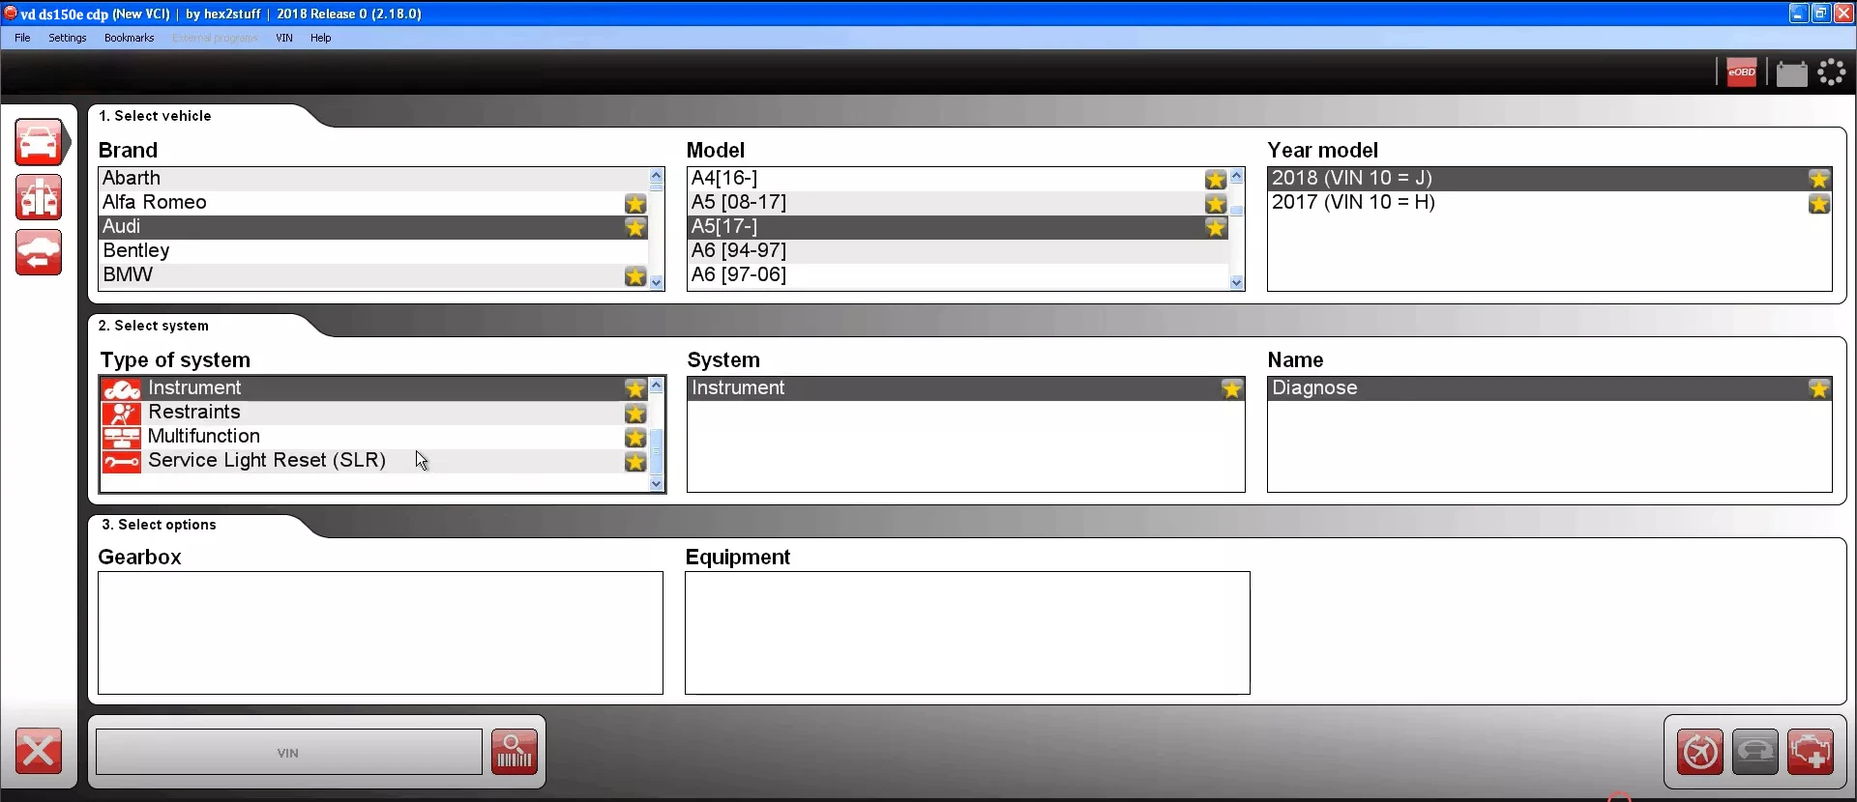This screenshot has height=802, width=1857.
Task: Click the battery voltage status icon
Action: coord(1791,73)
